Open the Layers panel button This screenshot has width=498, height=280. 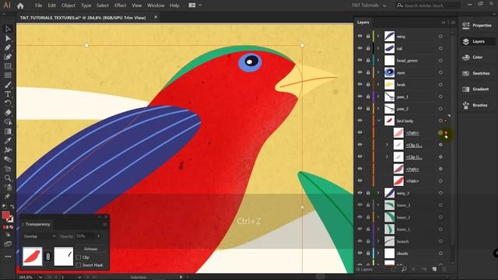(478, 41)
